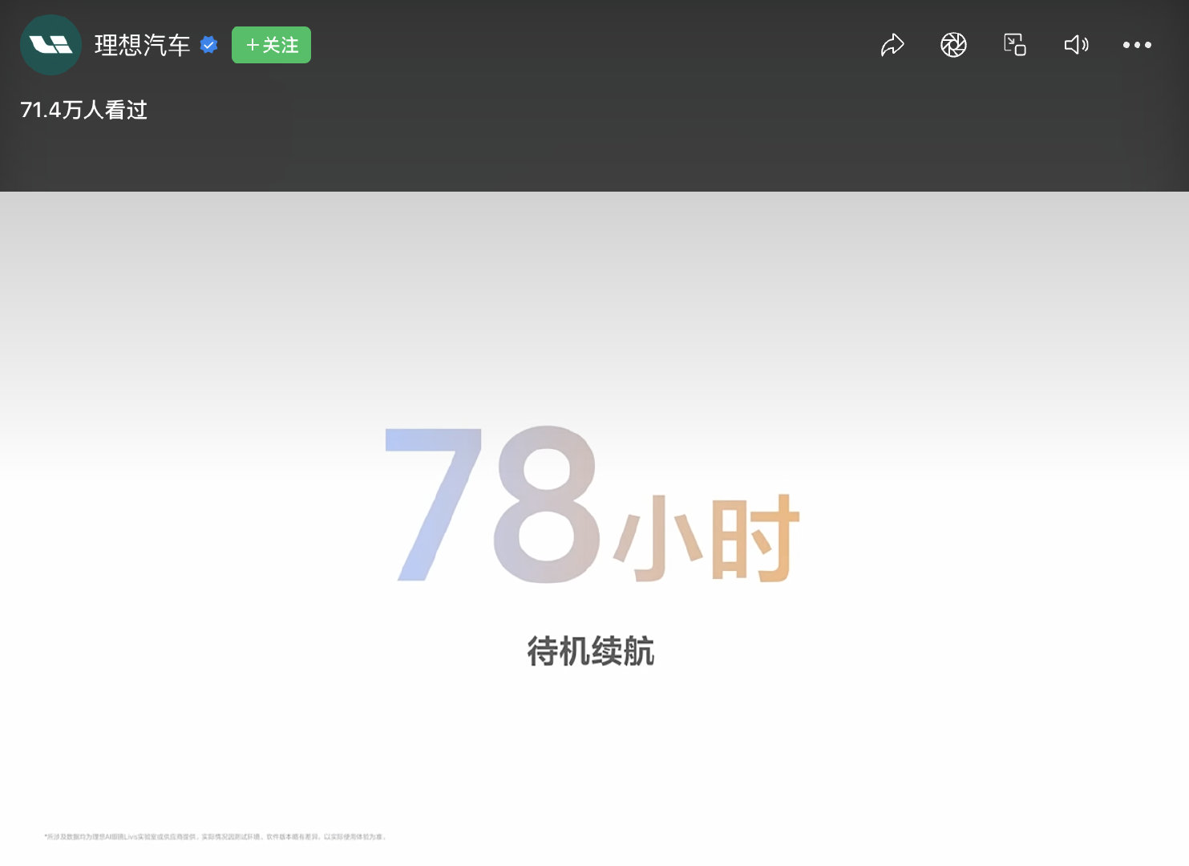Click the 71.4万人看过 view count

[x=83, y=110]
